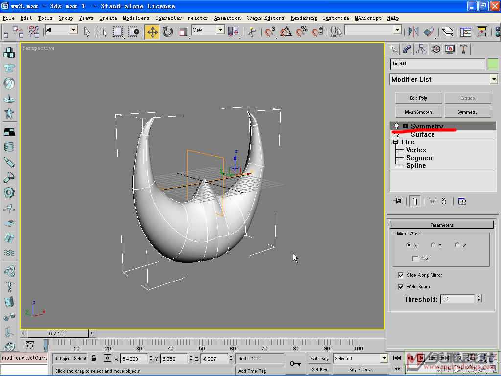The height and width of the screenshot is (376, 501).
Task: Open the Hierarchy command panel tab
Action: pyautogui.click(x=421, y=49)
